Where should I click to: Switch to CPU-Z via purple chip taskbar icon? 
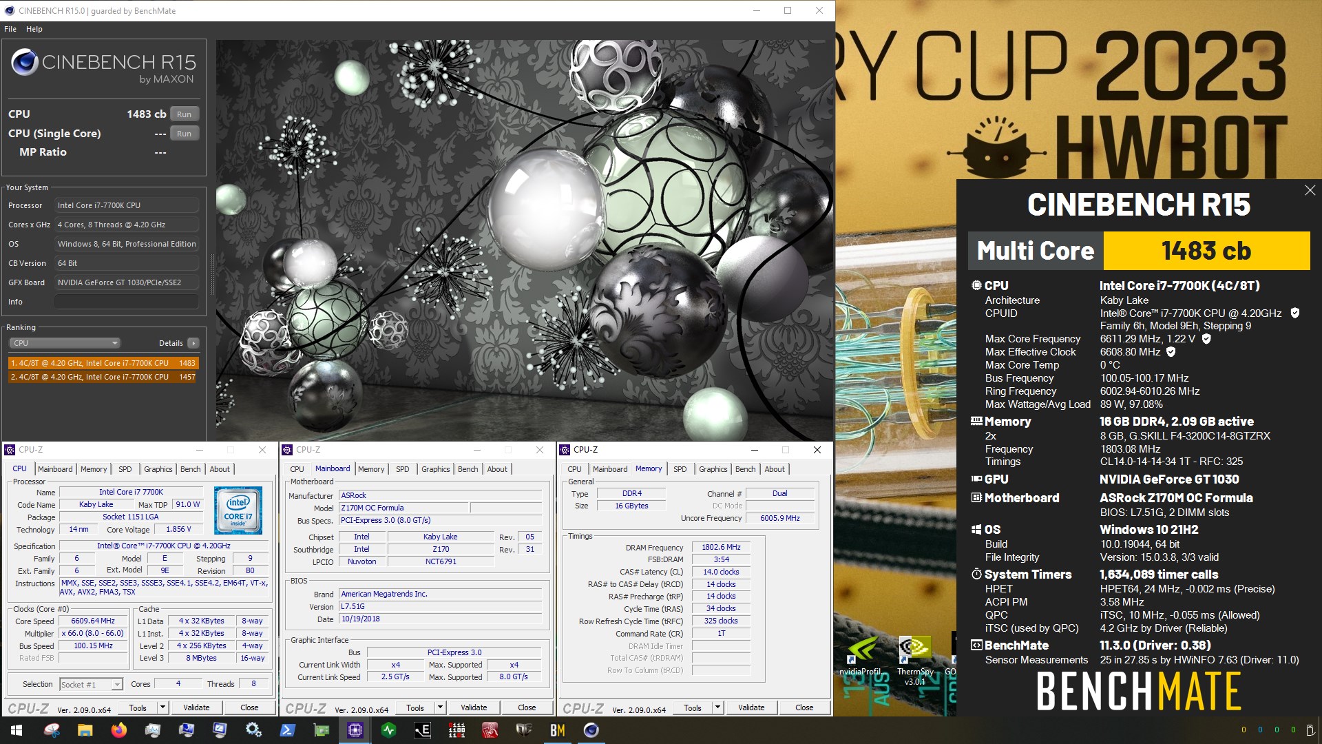[x=355, y=730]
